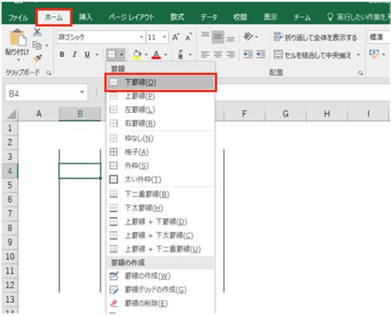Open the ファイル tab
The height and width of the screenshot is (316, 391).
pyautogui.click(x=18, y=17)
